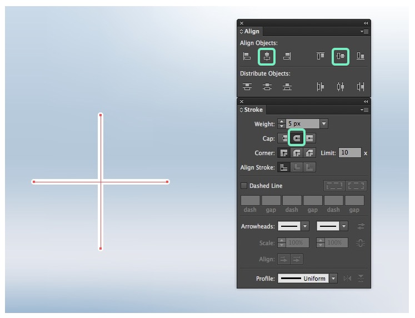Click Horizontal Align Left icon
Image resolution: width=415 pixels, height=318 pixels.
tap(247, 56)
